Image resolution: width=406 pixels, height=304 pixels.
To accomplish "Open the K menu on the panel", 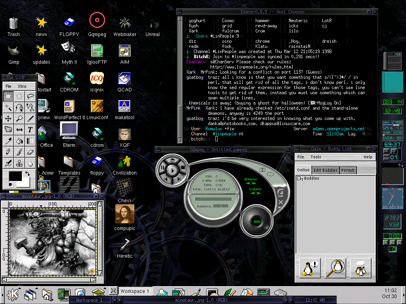I will click(12, 294).
